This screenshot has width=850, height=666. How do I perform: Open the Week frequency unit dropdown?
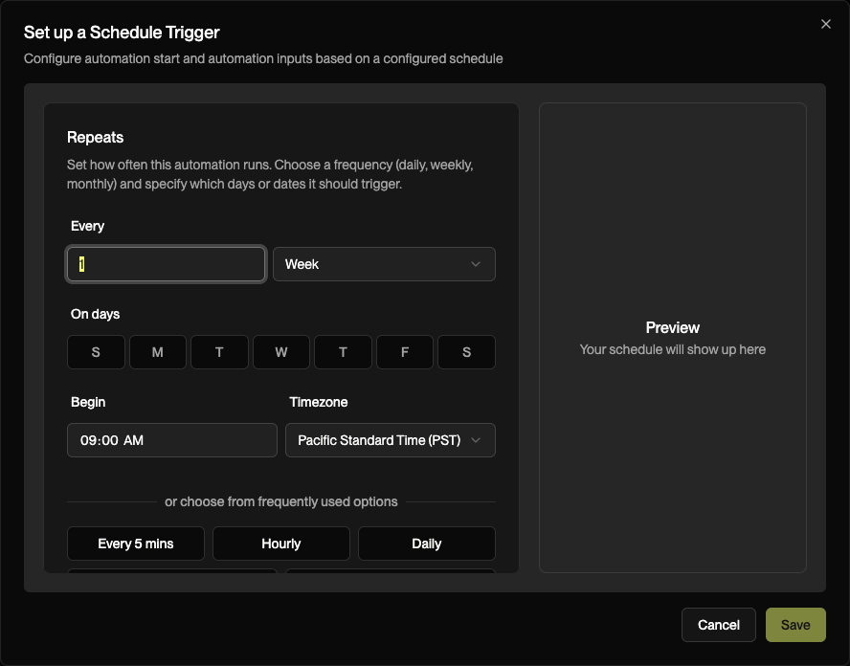tap(384, 264)
